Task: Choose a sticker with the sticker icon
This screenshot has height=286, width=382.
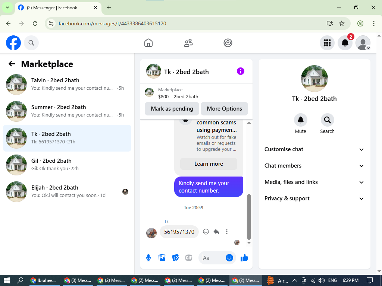Action: click(x=175, y=258)
